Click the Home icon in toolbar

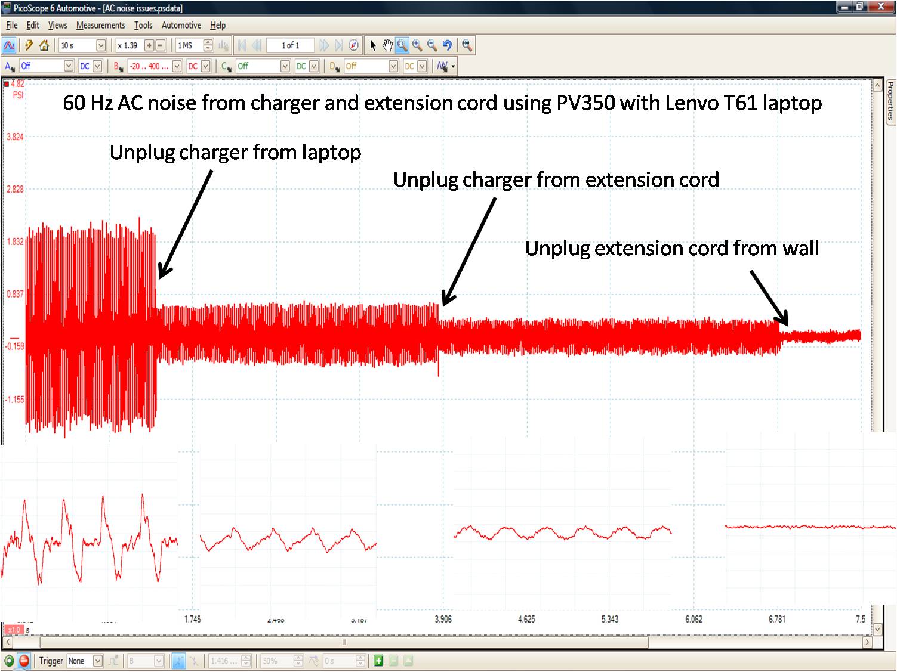pos(44,45)
